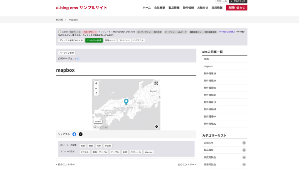
Task: Go to 次のエントリー next entry
Action: click(x=187, y=165)
